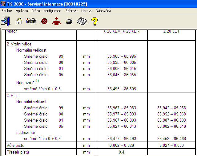Click the yellow question mark help icon
The height and width of the screenshot is (156, 197).
point(94,21)
